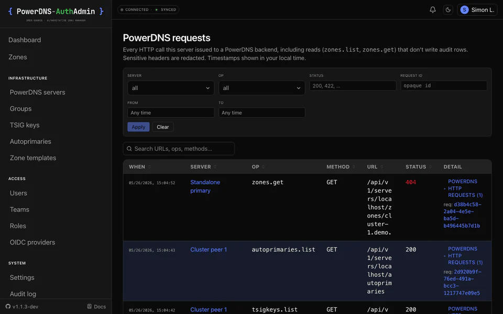Click the tsigkeys.list op cell
Viewport: 503px width, 314px height.
(275, 309)
